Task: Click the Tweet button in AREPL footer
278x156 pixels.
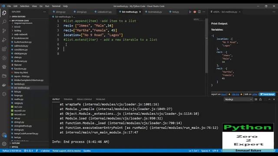Action: [268, 94]
